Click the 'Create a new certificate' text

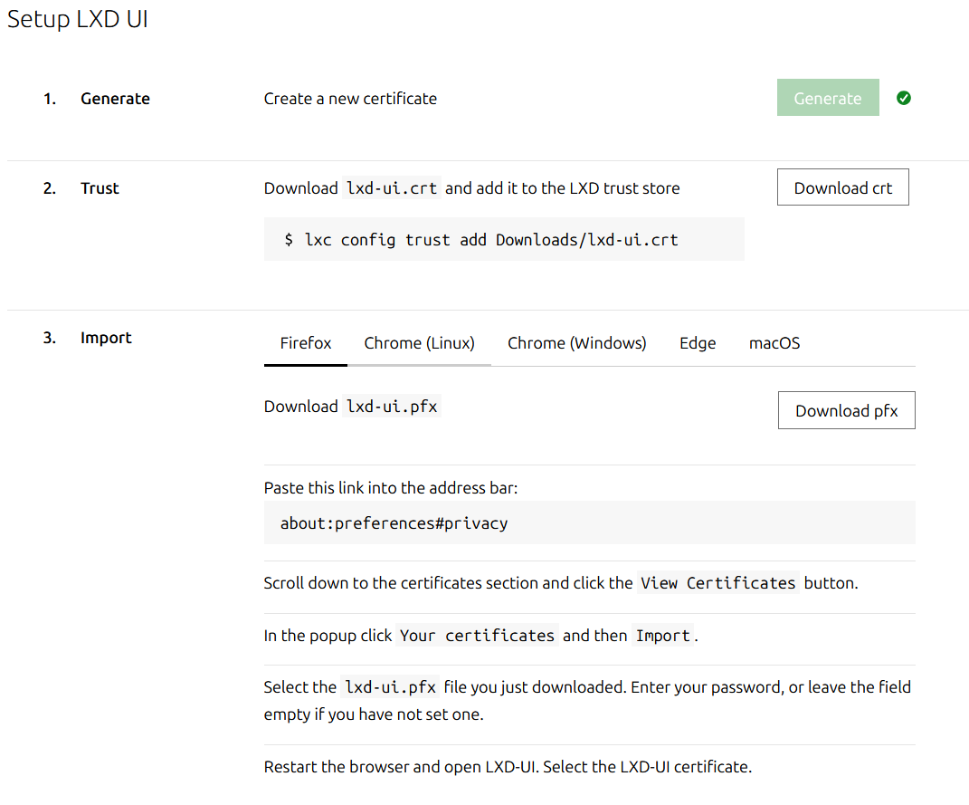point(350,99)
